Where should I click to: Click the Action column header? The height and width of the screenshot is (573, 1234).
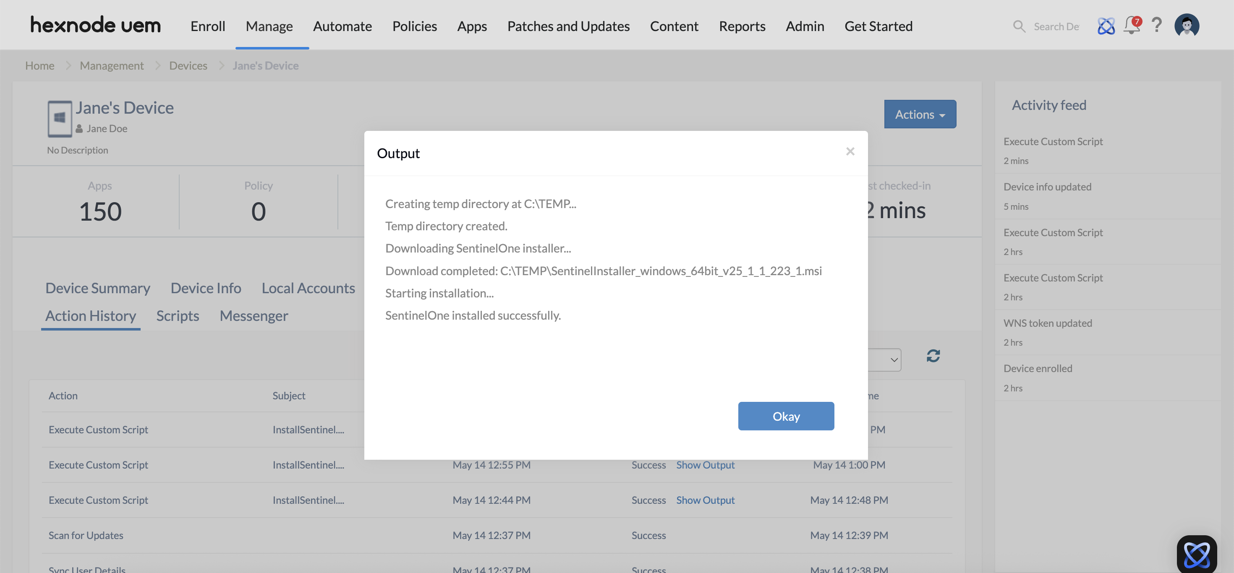point(63,396)
